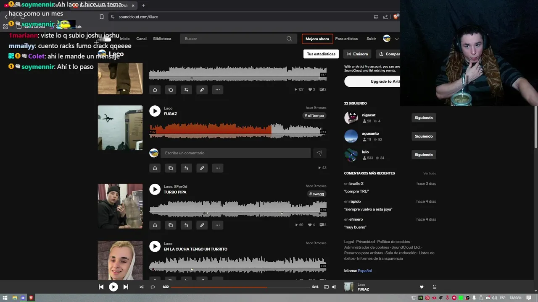The width and height of the screenshot is (538, 302).
Task: Open Windows notification center
Action: 529,298
